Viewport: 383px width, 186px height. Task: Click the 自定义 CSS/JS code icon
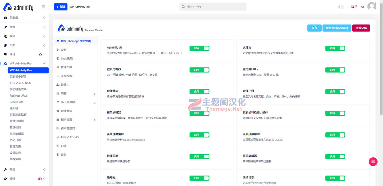pos(58,137)
